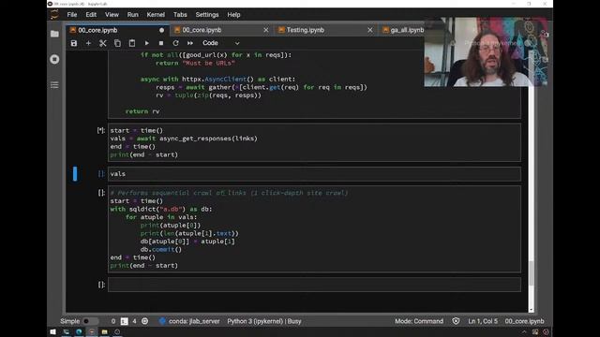Click conda: jlab_server environment in status bar

[189, 321]
